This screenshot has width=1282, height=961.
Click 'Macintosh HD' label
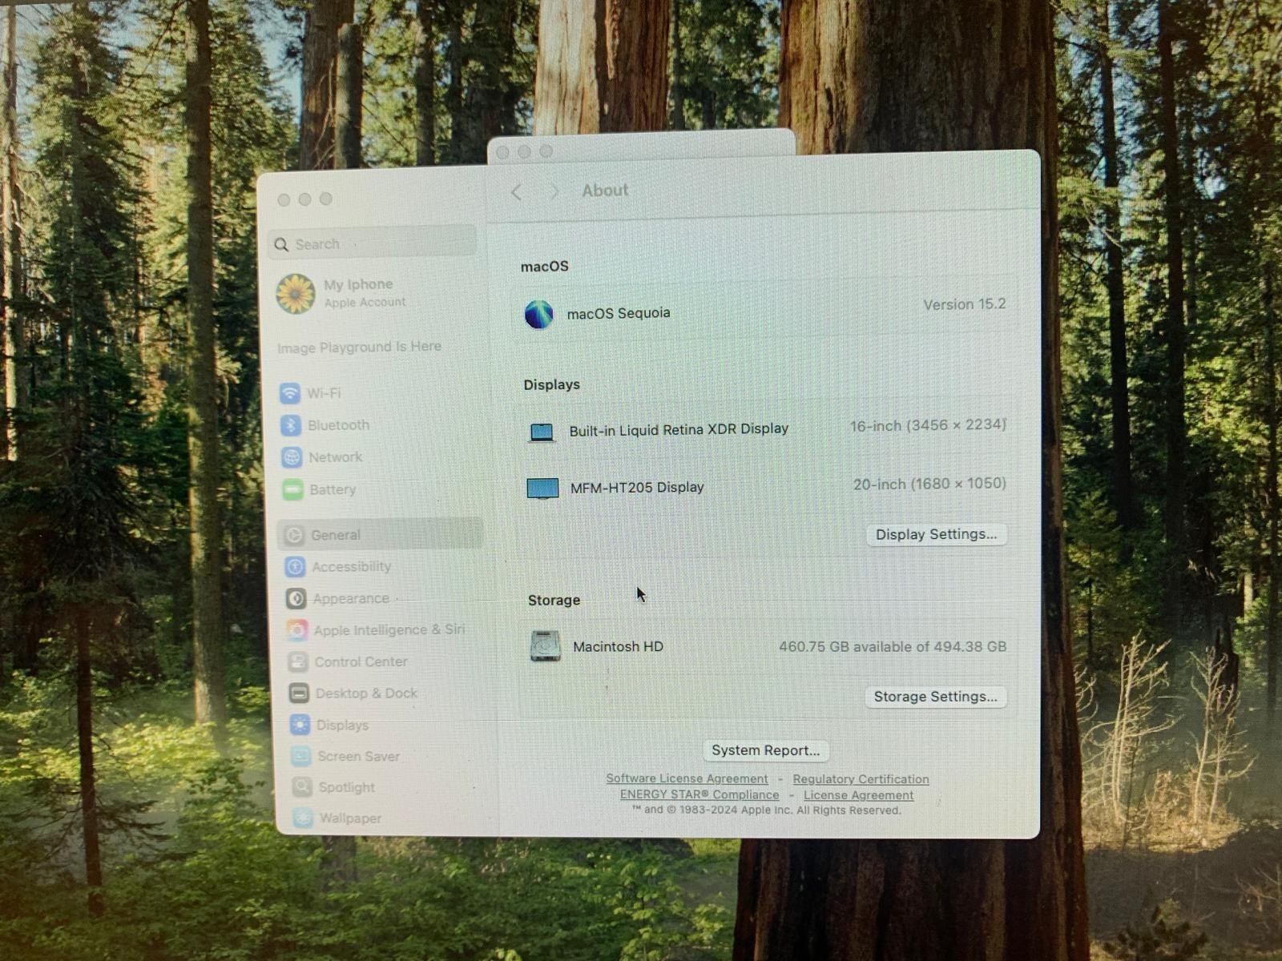(x=618, y=646)
